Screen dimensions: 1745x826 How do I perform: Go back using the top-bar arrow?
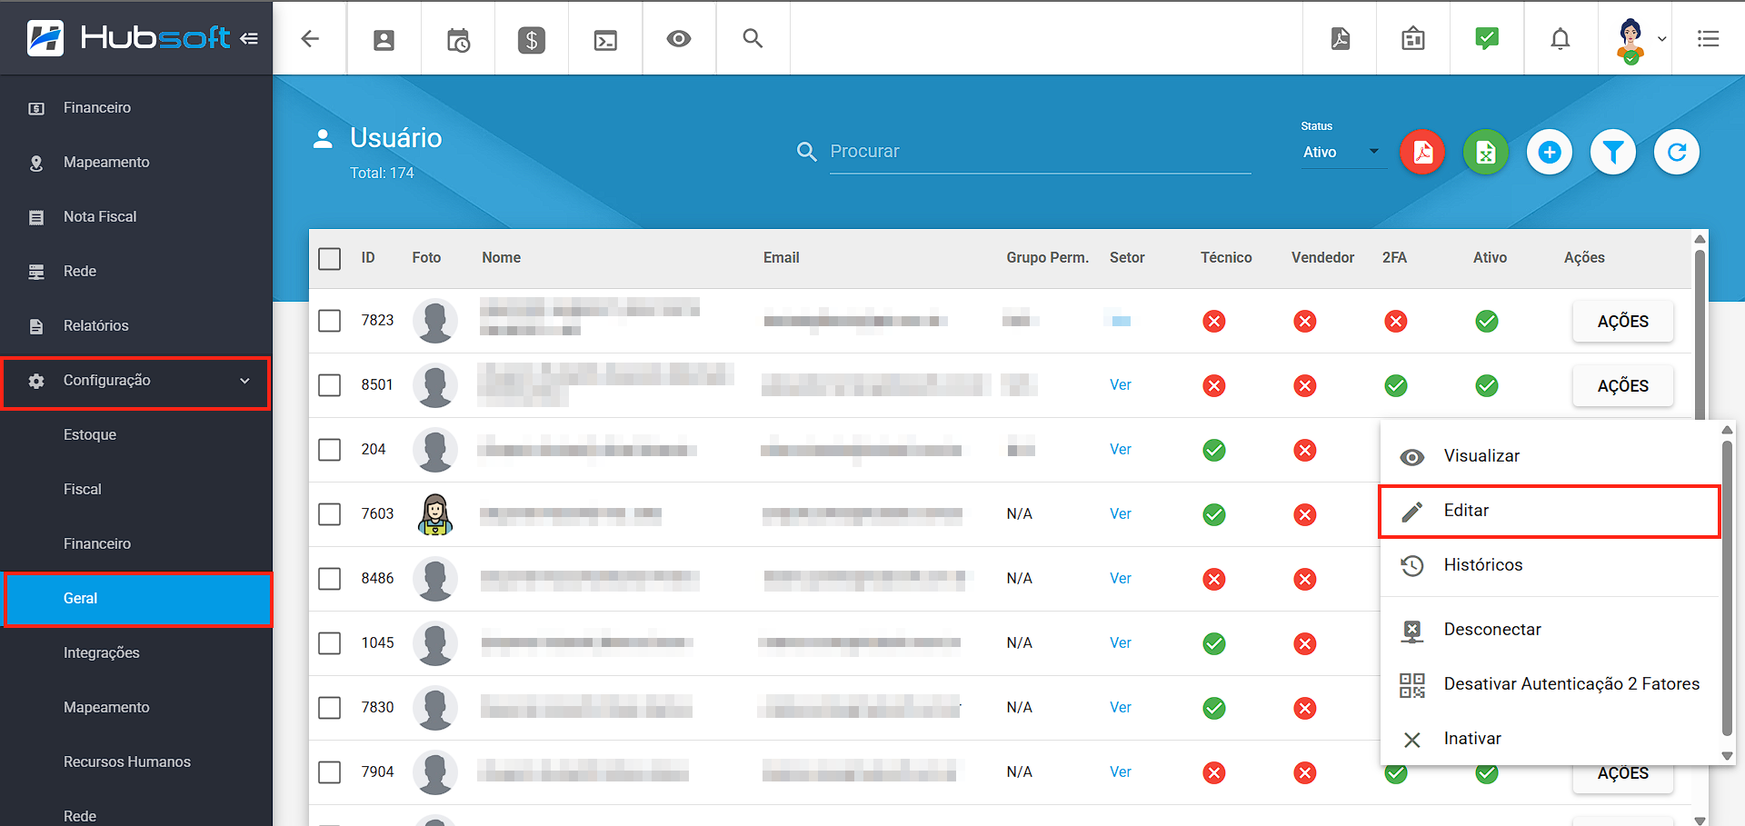(x=310, y=38)
